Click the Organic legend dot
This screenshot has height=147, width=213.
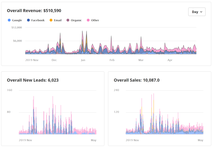[68, 20]
